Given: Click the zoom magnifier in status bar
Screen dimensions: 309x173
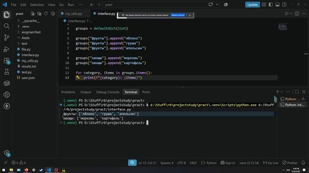Looking at the screenshot, I should (x=132, y=162).
